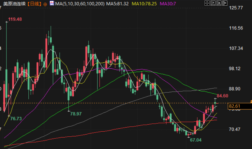Select the 67.04 low price marker
Image resolution: width=252 pixels, height=149 pixels.
(x=196, y=140)
